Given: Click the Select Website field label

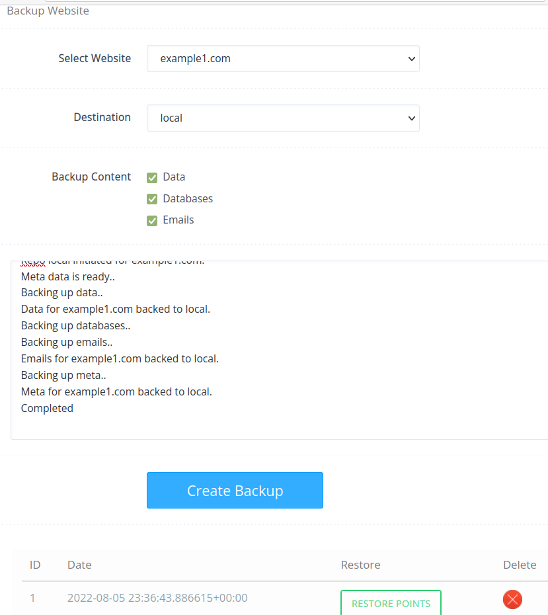Looking at the screenshot, I should click(95, 58).
